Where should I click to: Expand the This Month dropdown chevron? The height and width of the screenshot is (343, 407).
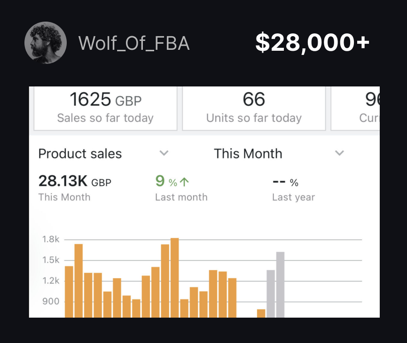point(339,153)
